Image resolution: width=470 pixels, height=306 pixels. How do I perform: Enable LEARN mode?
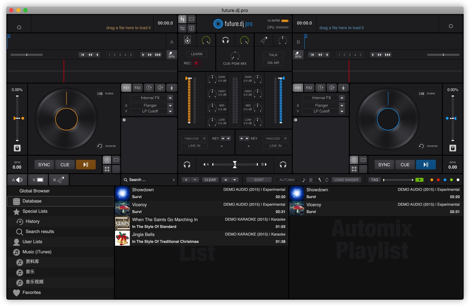[x=197, y=54]
